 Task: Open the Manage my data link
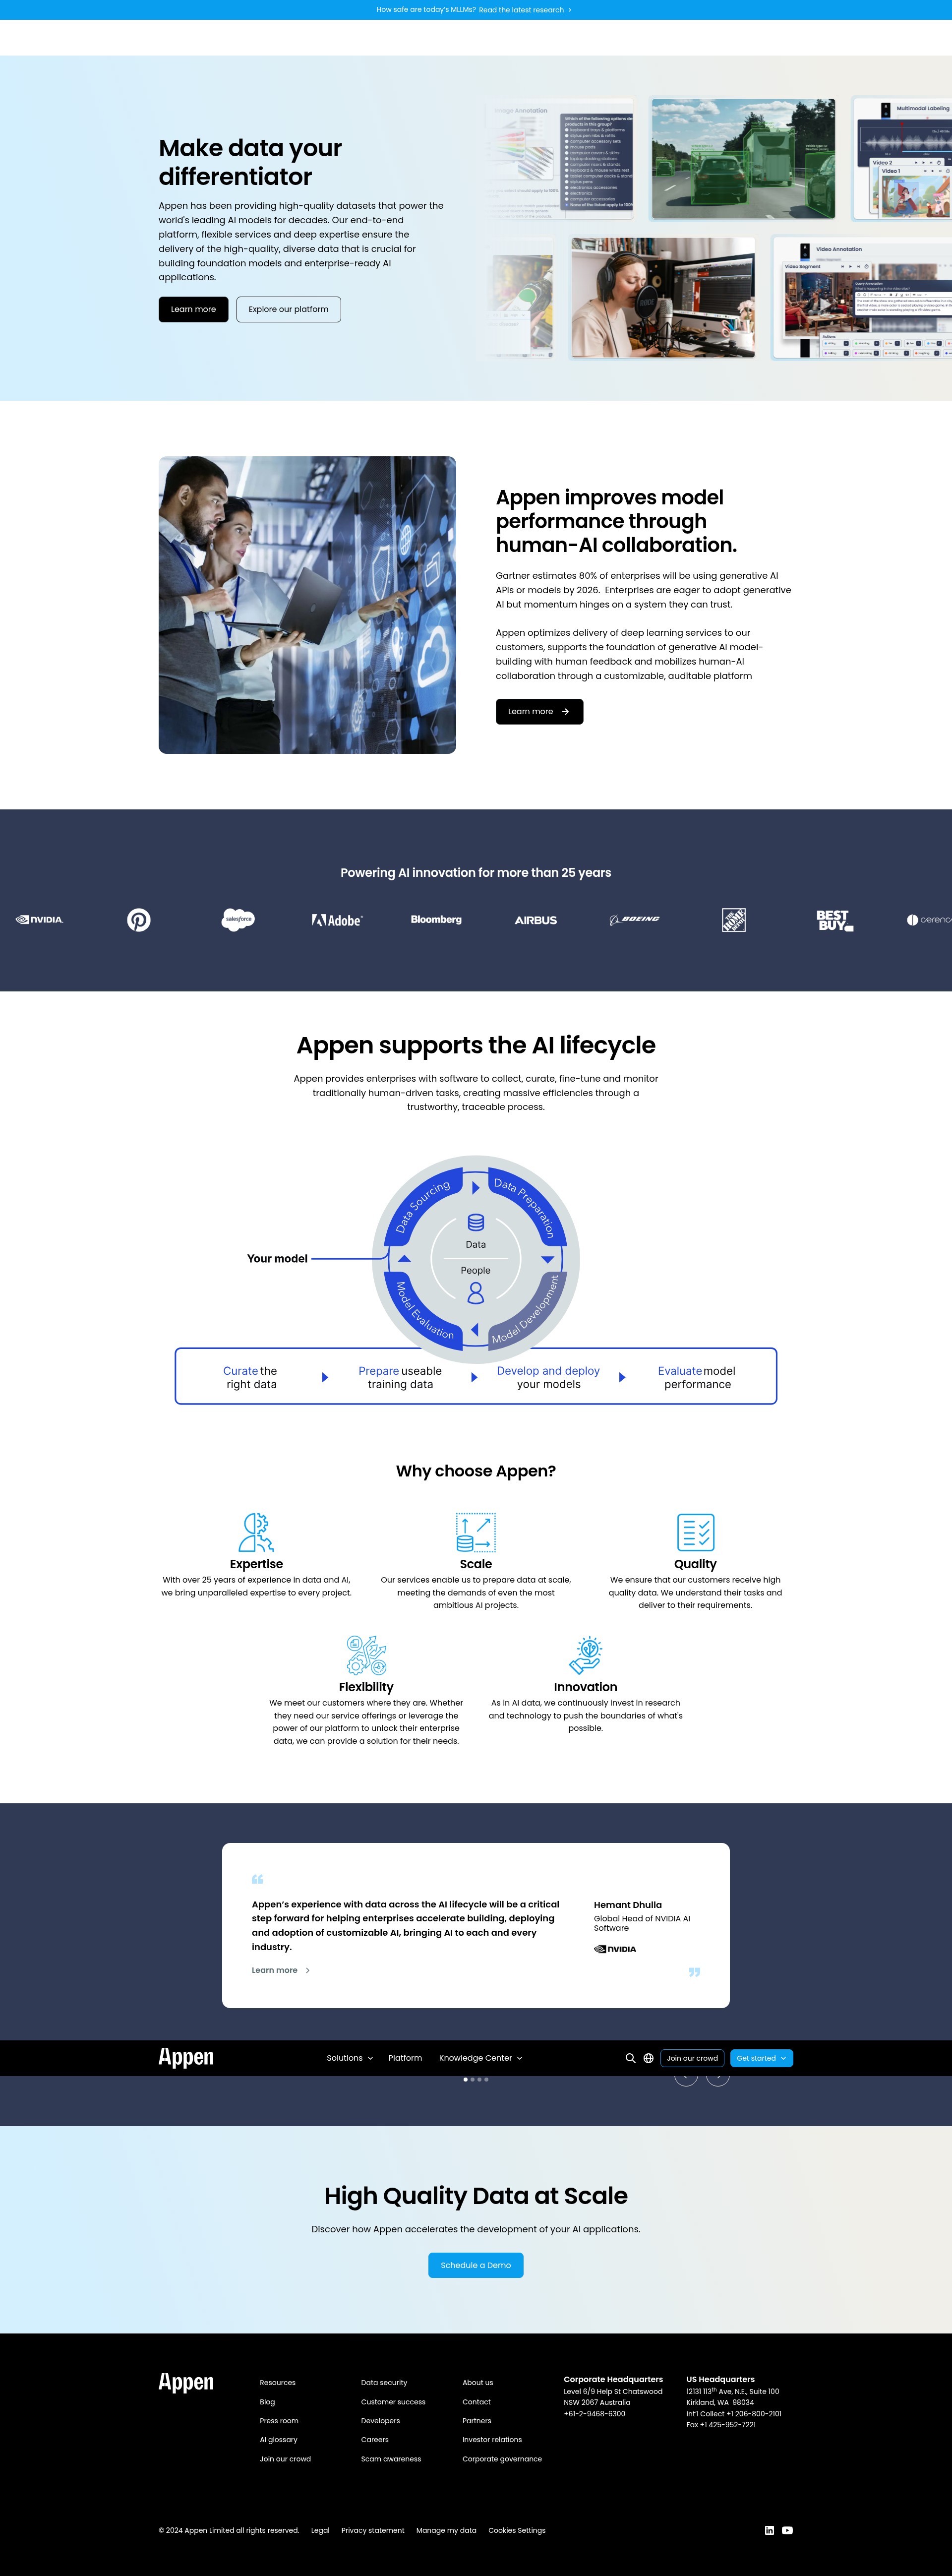coord(446,2530)
